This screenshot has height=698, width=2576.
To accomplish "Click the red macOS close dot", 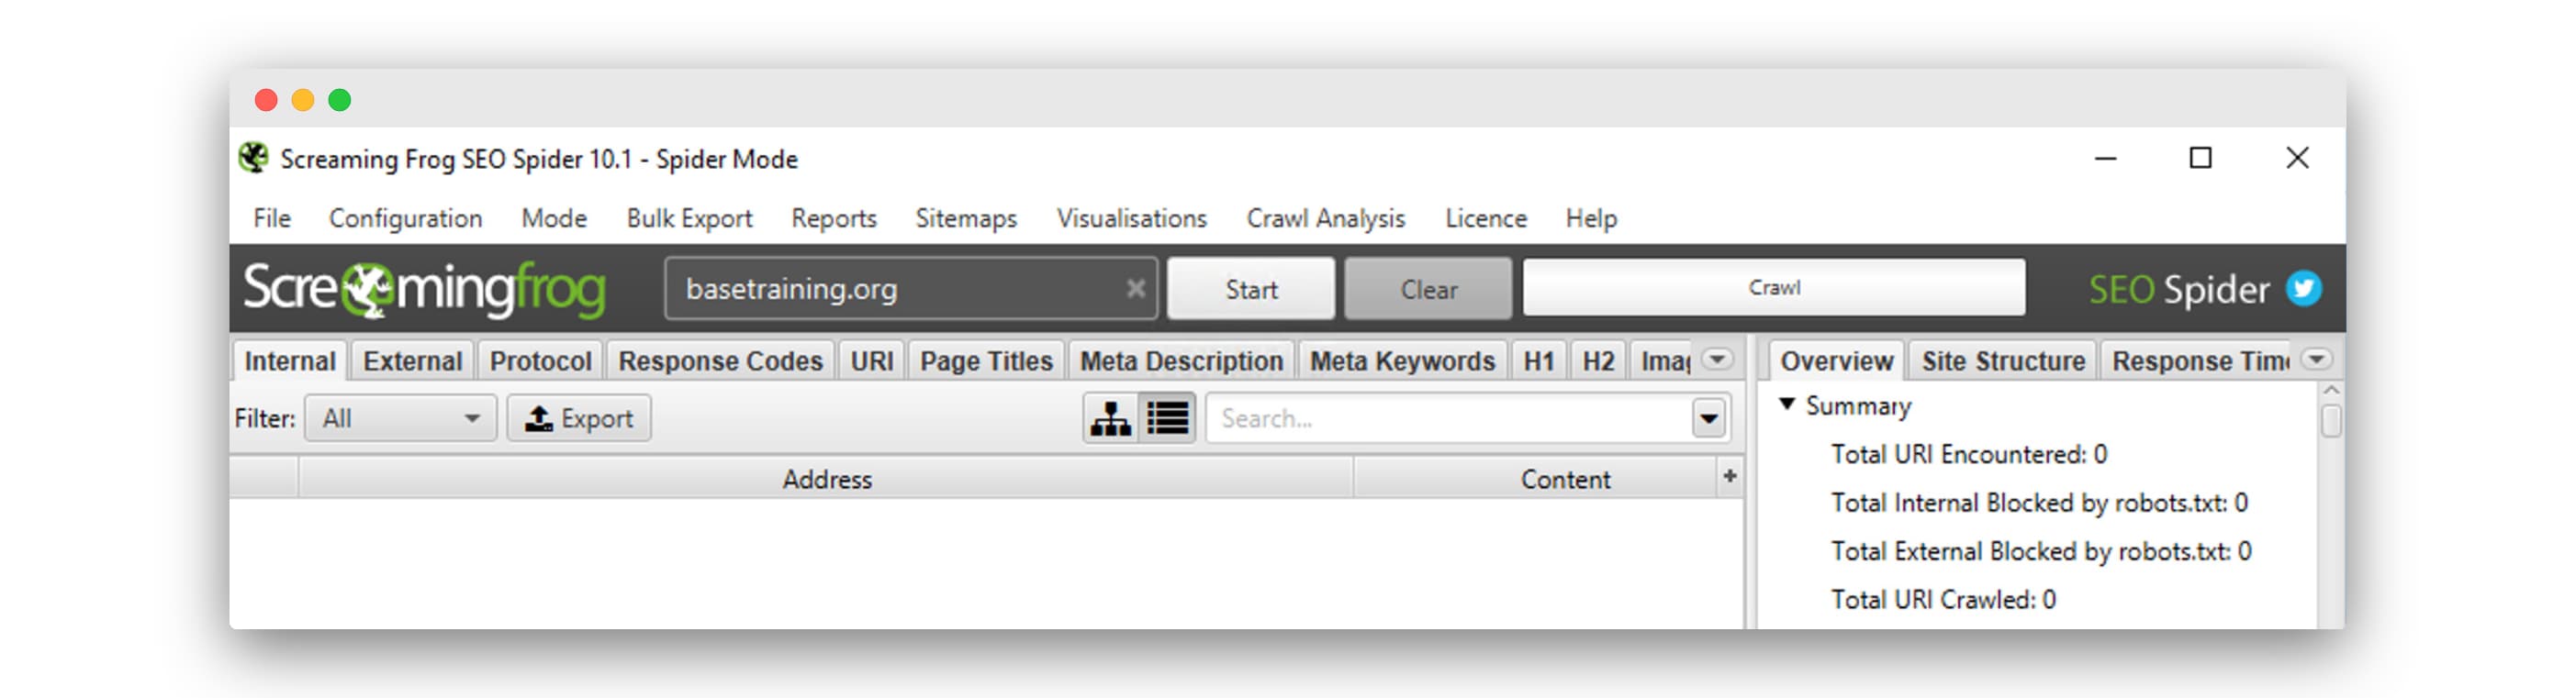I will (x=266, y=100).
